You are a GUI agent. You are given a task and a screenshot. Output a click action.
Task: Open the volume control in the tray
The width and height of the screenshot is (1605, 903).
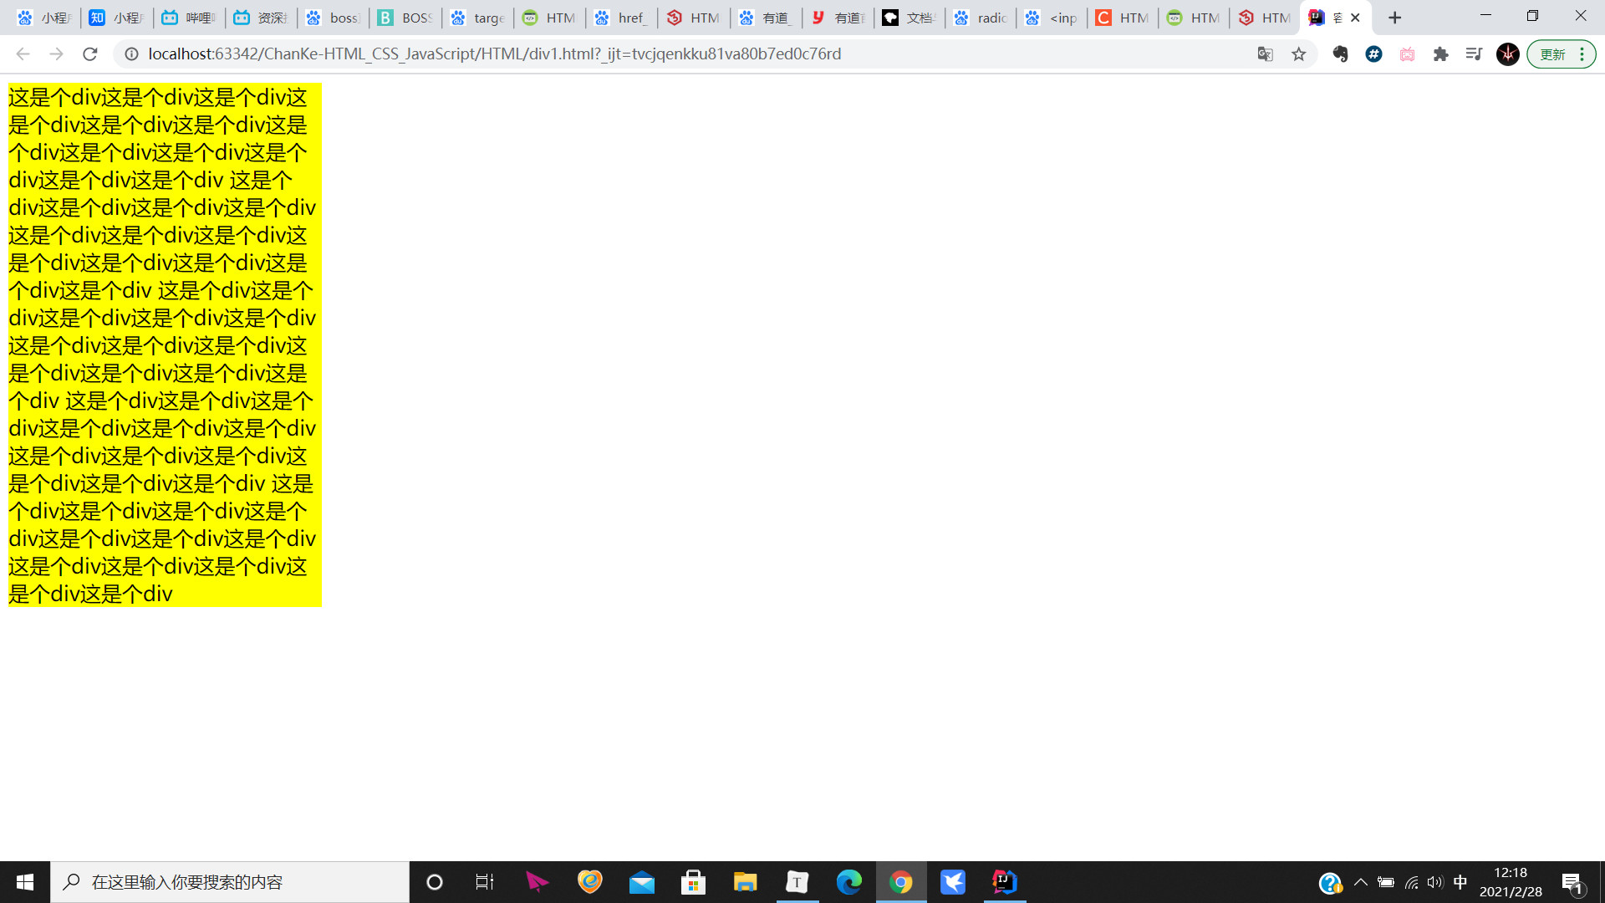(x=1435, y=882)
